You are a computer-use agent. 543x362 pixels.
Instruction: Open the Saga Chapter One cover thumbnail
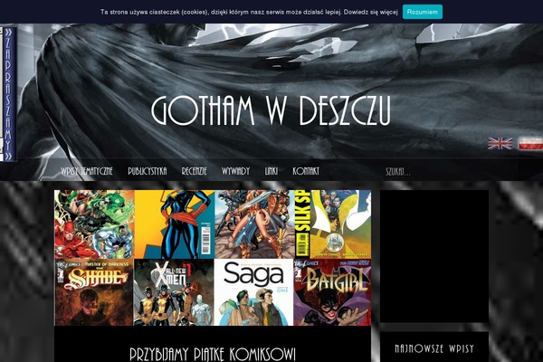(x=253, y=292)
